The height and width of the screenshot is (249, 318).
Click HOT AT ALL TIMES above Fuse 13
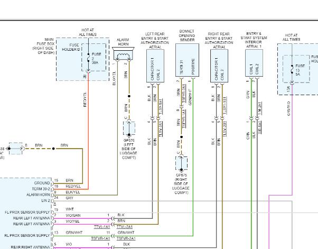pos(292,38)
